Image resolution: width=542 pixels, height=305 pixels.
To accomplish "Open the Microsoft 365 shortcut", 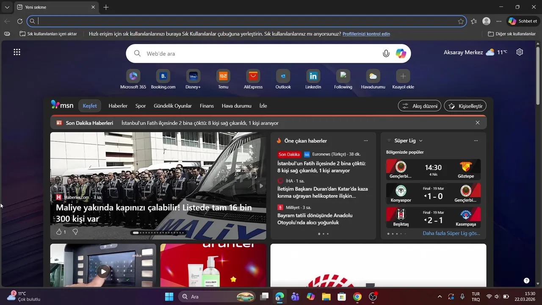I will [x=133, y=79].
